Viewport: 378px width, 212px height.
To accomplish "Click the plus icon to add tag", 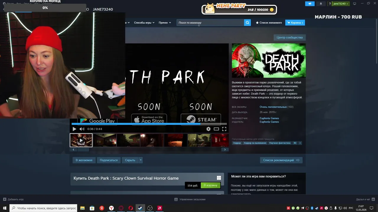I will (300, 143).
